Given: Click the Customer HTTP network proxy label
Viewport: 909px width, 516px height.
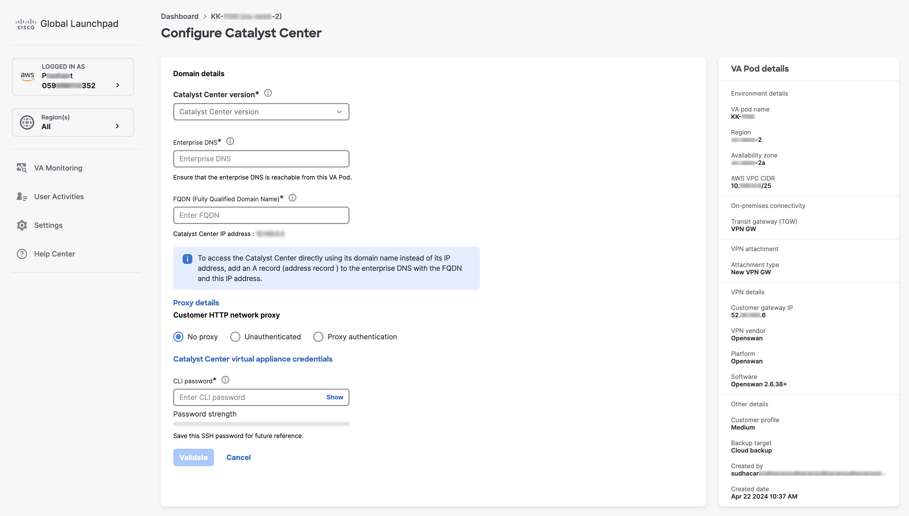Looking at the screenshot, I should coord(226,315).
